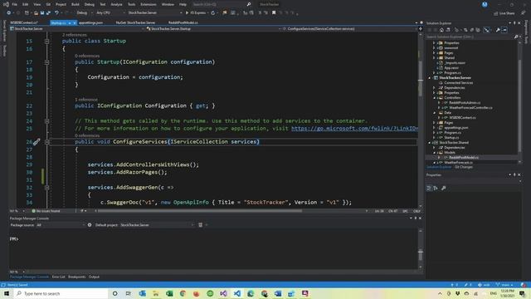Switch to the appsettings.json tab
Viewport: 531px width, 299px height.
[90, 22]
